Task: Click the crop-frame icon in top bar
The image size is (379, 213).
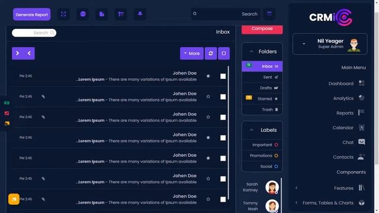Action: coord(121,14)
